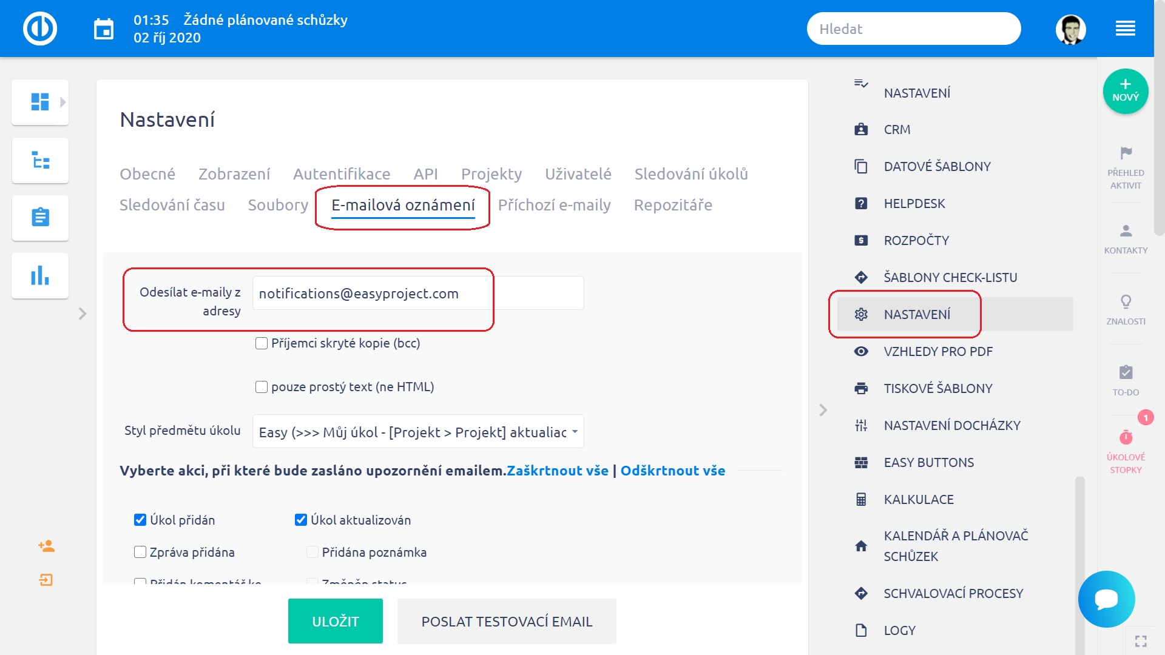The height and width of the screenshot is (655, 1165).
Task: Collapse the right menu panel chevron
Action: [x=823, y=410]
